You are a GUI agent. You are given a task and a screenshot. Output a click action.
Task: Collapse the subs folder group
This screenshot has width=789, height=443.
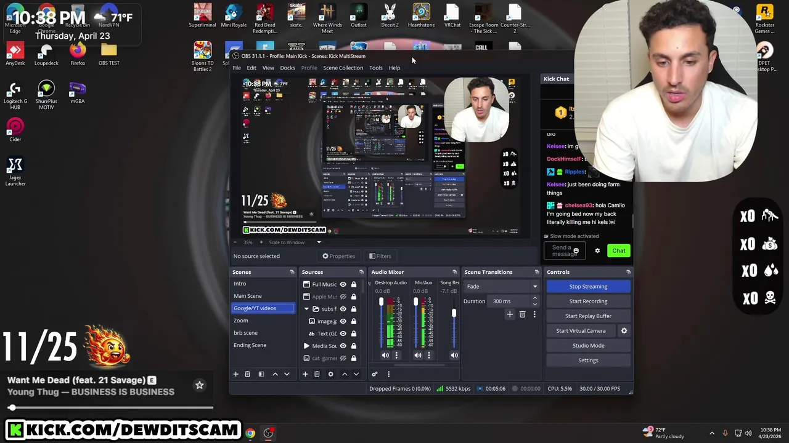[x=306, y=309]
